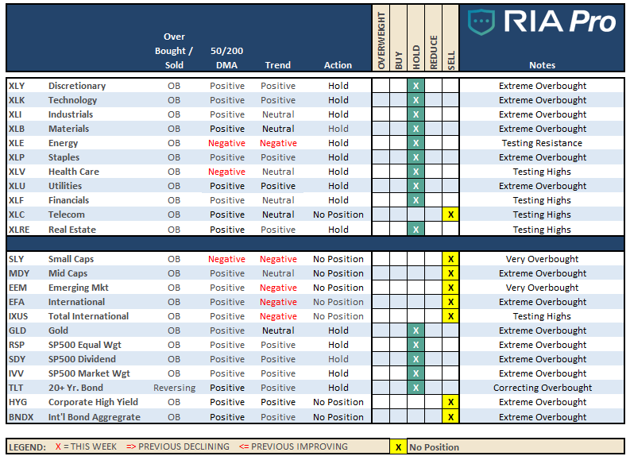Click the green X hold marker for XLRE
This screenshot has width=630, height=460.
[x=415, y=230]
